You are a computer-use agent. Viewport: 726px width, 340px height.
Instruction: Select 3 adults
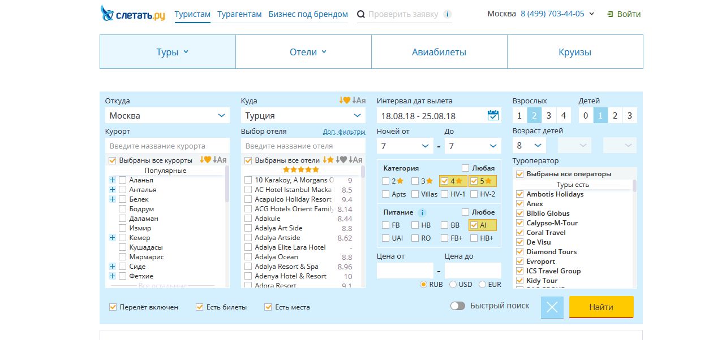548,116
